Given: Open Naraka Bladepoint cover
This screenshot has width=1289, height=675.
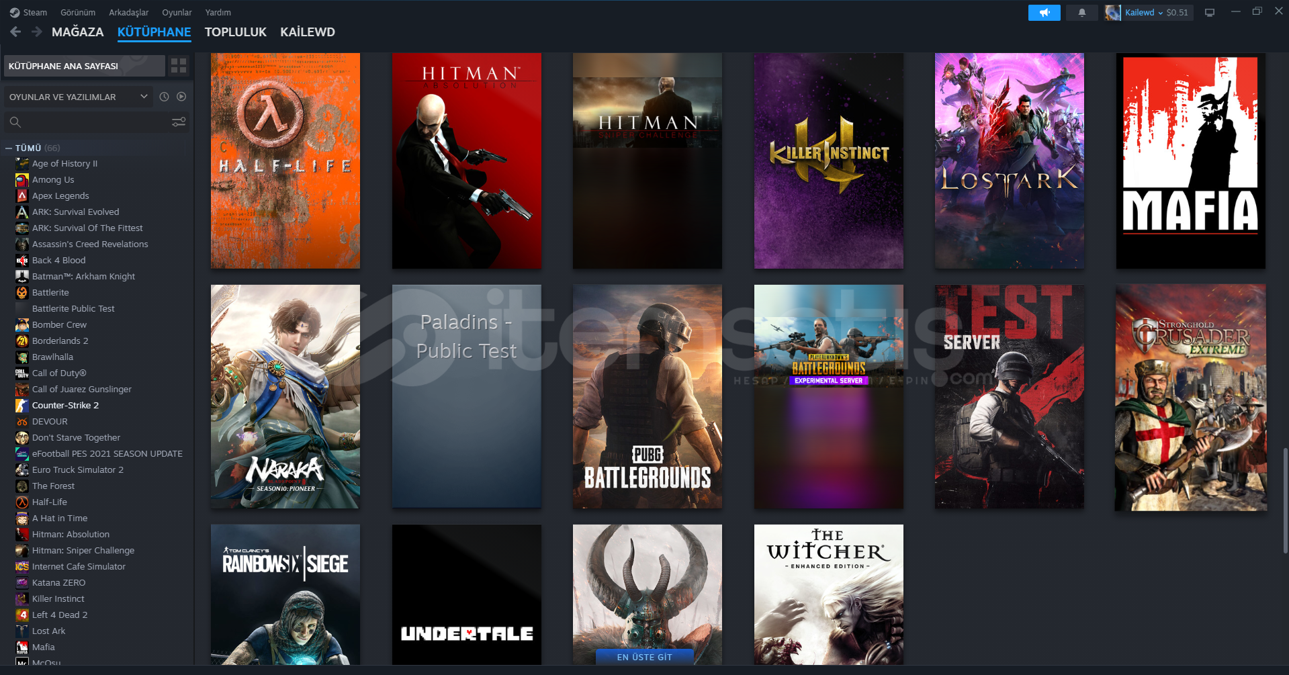Looking at the screenshot, I should pyautogui.click(x=285, y=396).
